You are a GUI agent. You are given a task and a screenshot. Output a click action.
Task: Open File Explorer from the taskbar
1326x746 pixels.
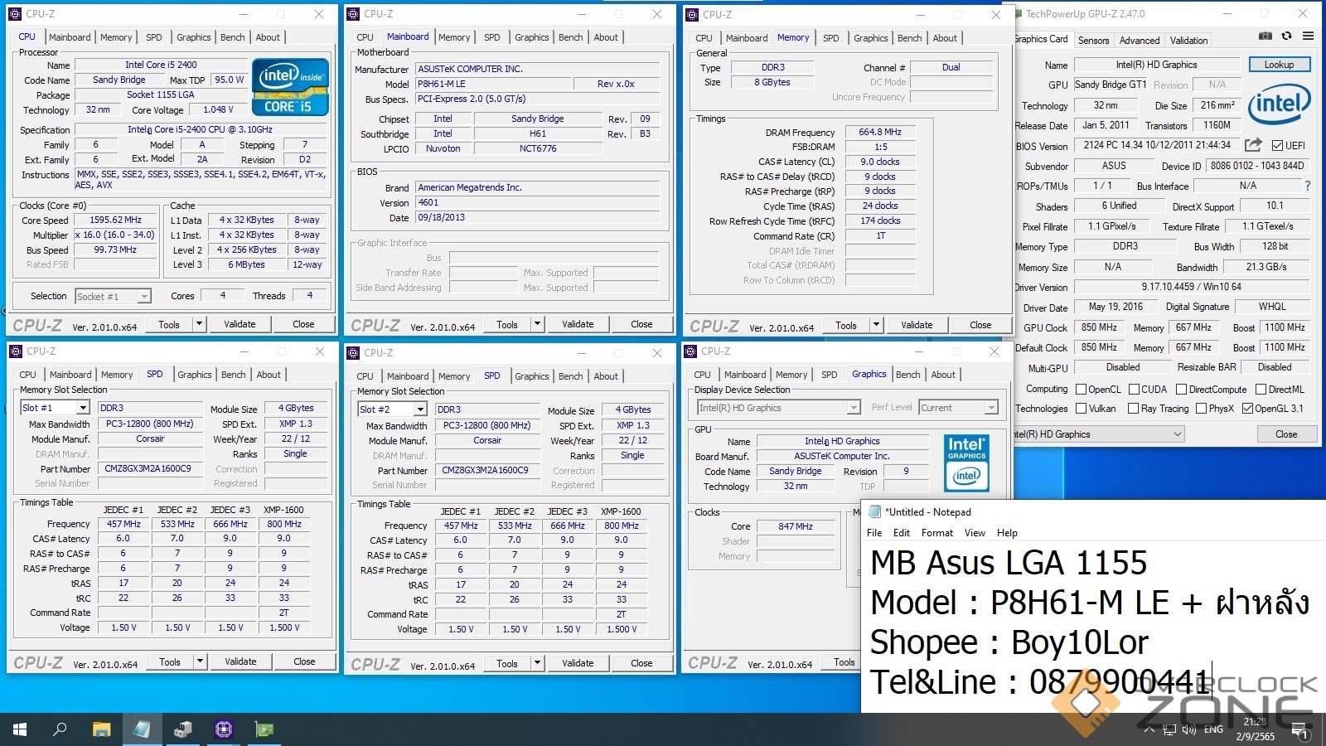pyautogui.click(x=101, y=729)
